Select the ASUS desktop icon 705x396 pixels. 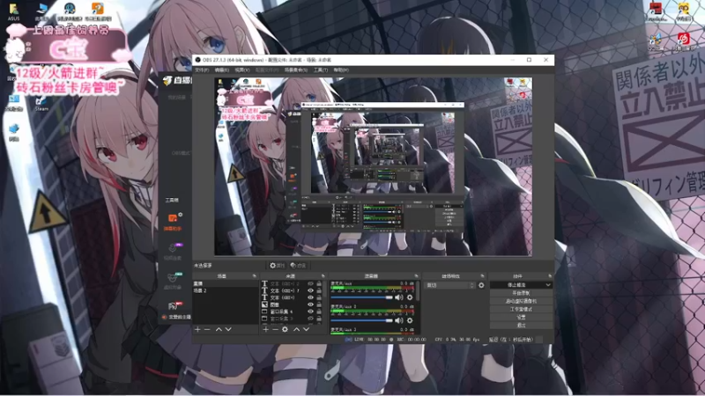coord(13,11)
